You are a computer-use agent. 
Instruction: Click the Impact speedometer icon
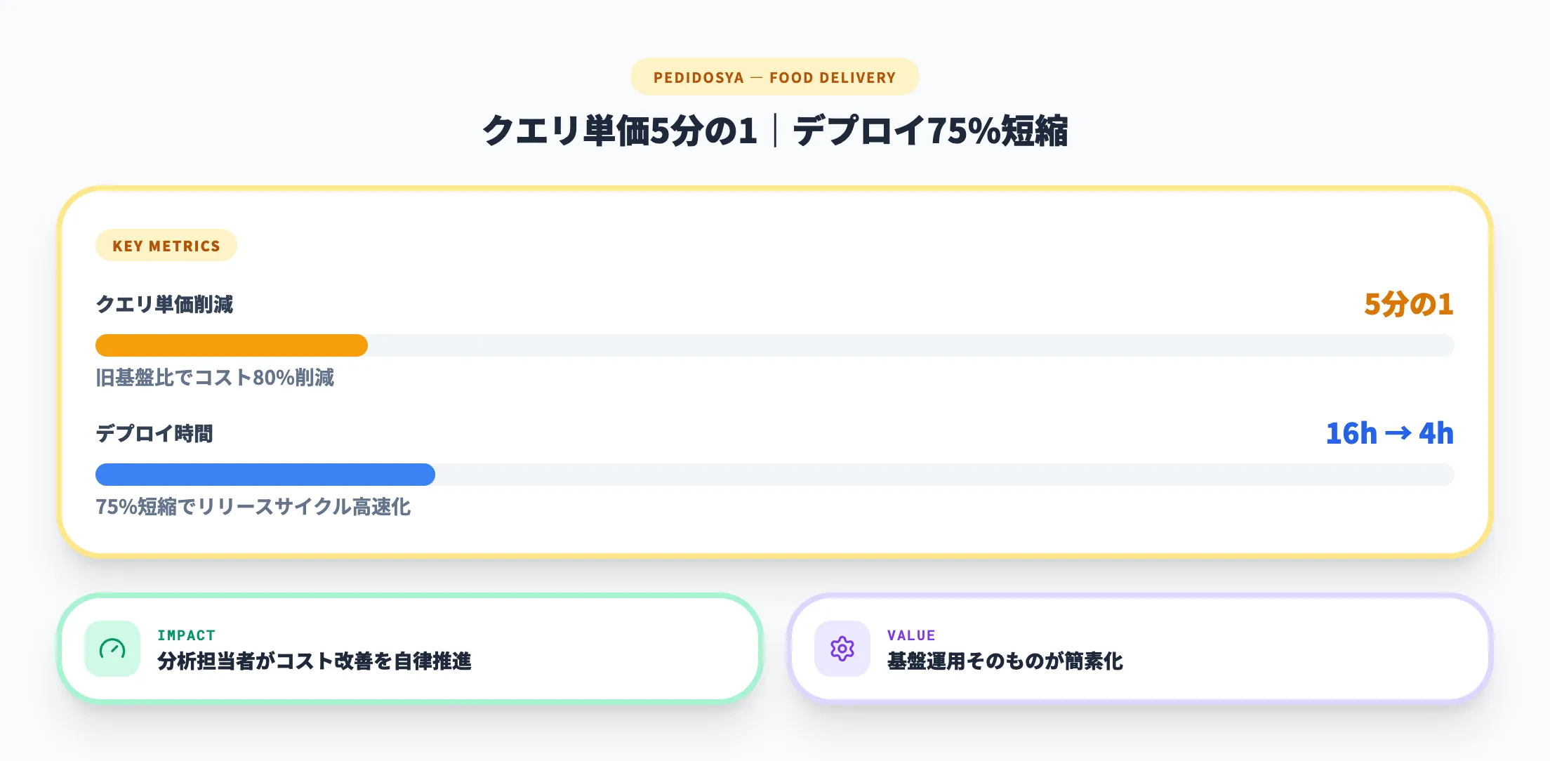[x=112, y=649]
